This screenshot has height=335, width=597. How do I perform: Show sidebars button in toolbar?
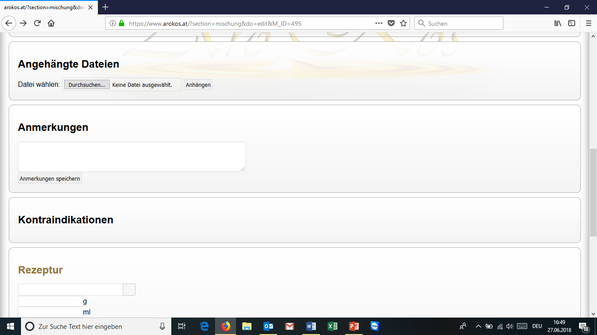[x=572, y=23]
